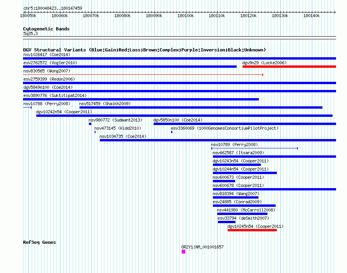Select the nsv517459 (Shaikh2009) label
The width and height of the screenshot is (347, 273).
[x=105, y=104]
